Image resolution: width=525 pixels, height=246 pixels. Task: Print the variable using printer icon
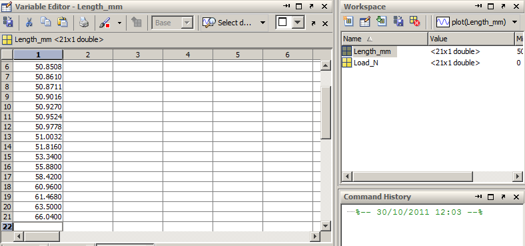pos(84,23)
